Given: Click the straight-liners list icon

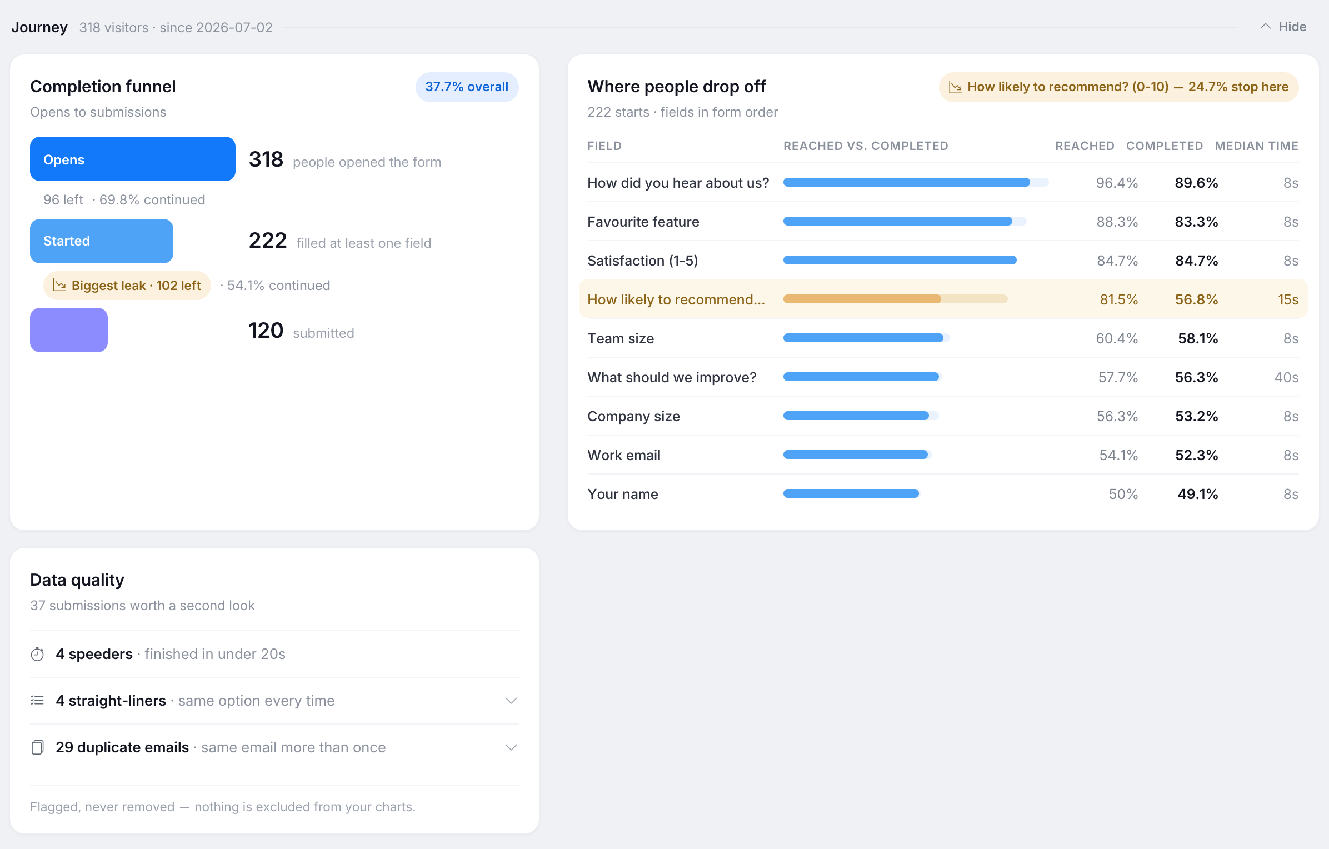Looking at the screenshot, I should tap(37, 701).
